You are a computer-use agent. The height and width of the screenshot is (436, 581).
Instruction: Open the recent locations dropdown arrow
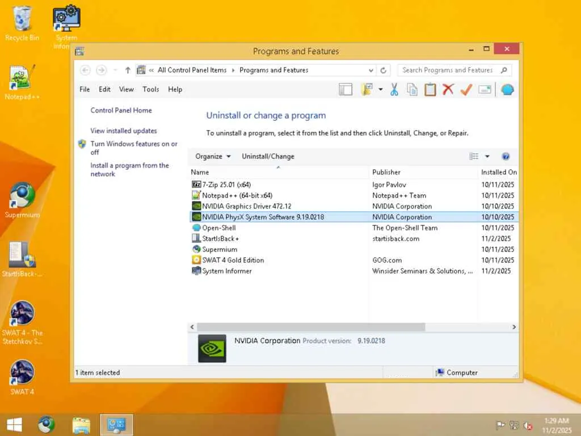click(115, 70)
